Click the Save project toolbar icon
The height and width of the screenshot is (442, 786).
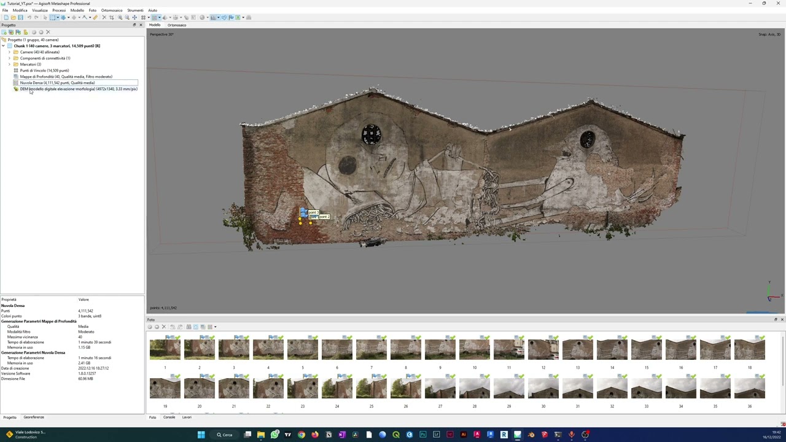click(20, 17)
